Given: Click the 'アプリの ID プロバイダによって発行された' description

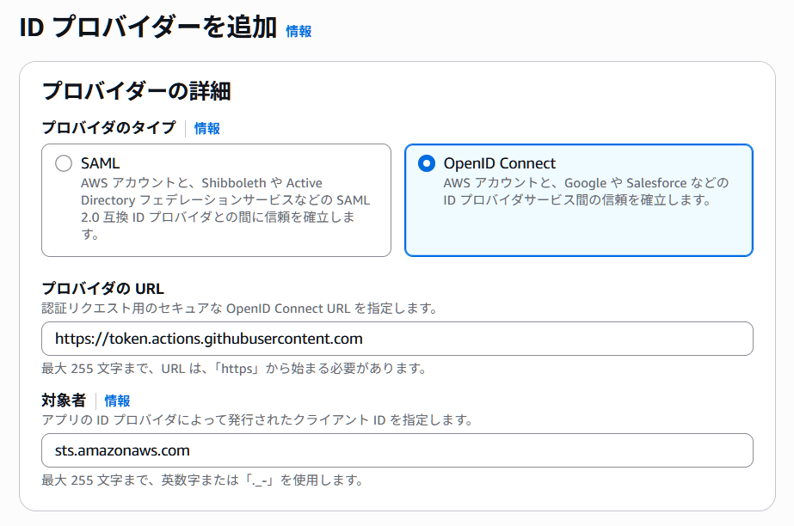Looking at the screenshot, I should 257,419.
